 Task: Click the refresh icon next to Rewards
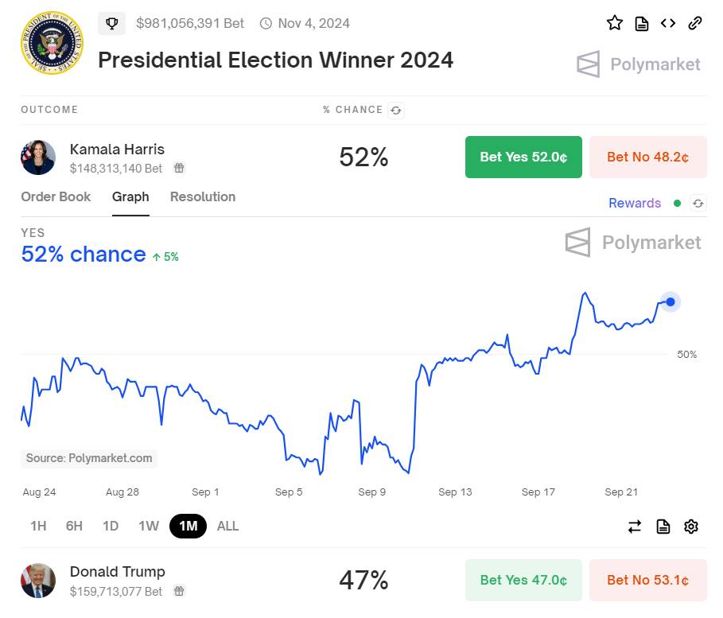click(698, 204)
